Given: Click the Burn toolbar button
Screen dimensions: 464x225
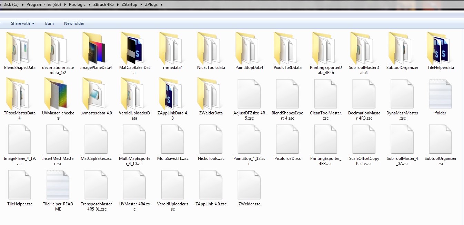Looking at the screenshot, I should 49,23.
